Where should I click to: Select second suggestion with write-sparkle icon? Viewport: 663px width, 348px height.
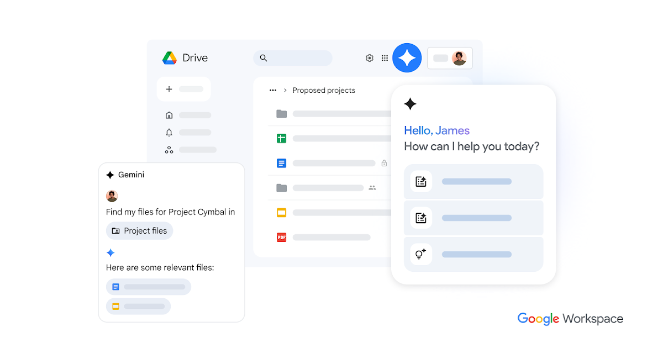click(473, 218)
